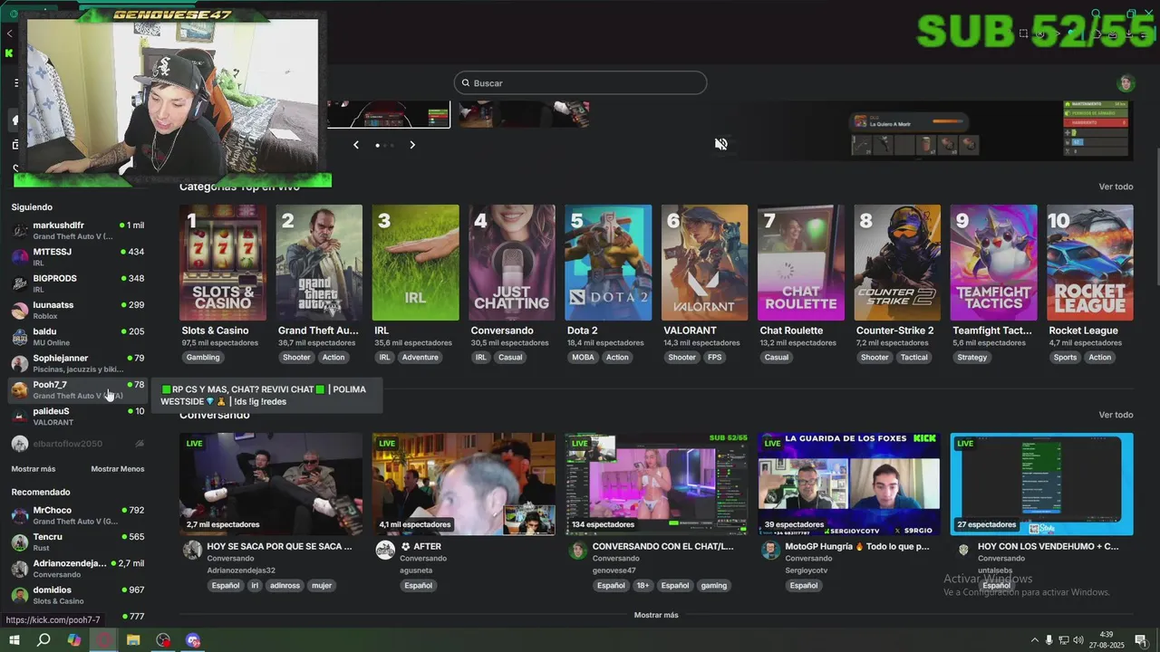This screenshot has width=1160, height=652.
Task: Select the Tactical tag under Counter-Strike 2
Action: pos(913,358)
